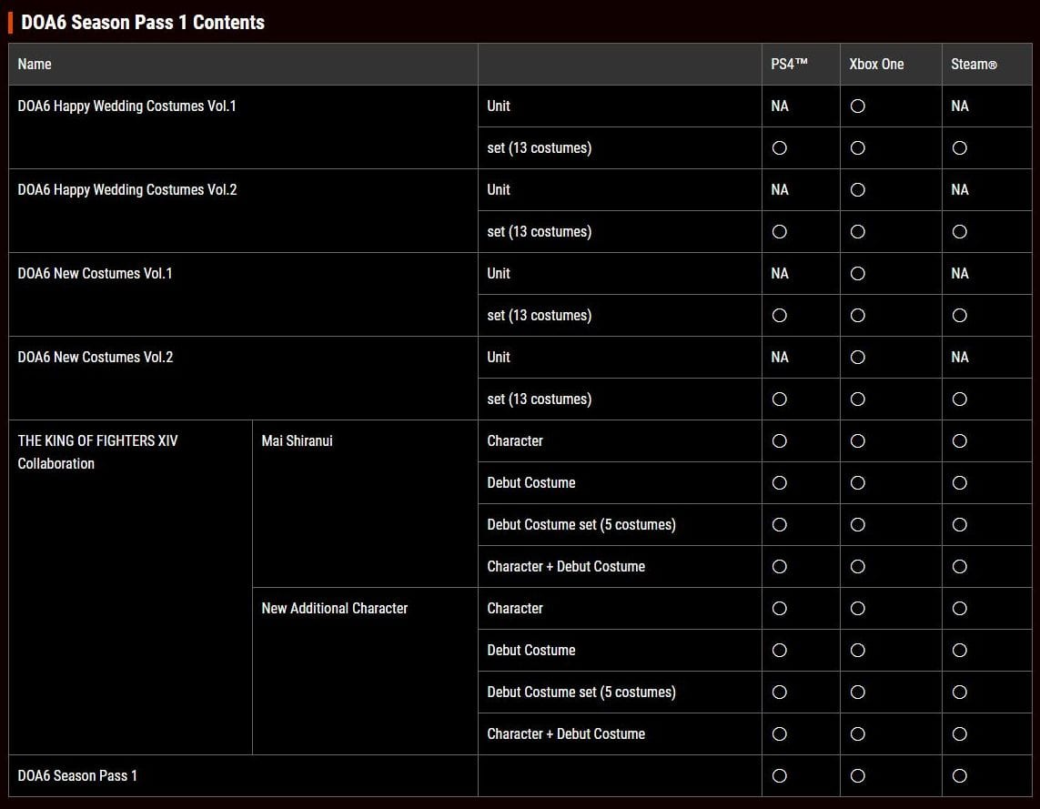Click DOA6 Happy Wedding Costumes Vol.2 name cell
Viewport: 1040px width, 809px height.
[x=127, y=190]
